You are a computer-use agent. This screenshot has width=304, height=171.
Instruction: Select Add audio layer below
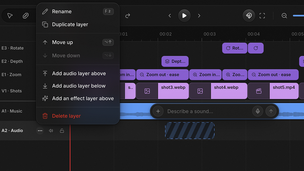(x=78, y=86)
